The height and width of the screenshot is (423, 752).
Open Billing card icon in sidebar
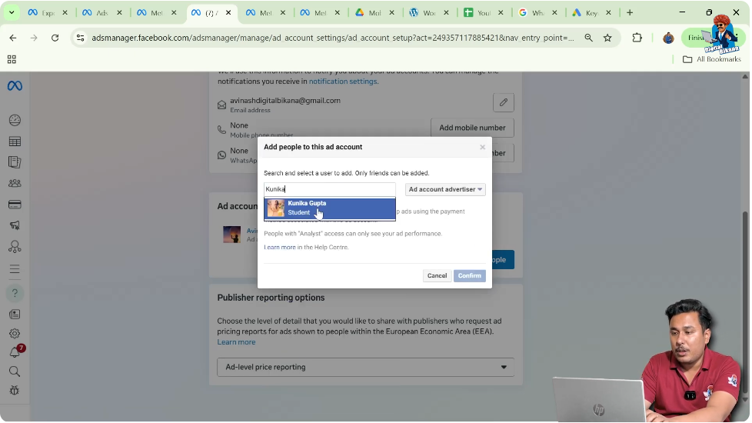(15, 205)
